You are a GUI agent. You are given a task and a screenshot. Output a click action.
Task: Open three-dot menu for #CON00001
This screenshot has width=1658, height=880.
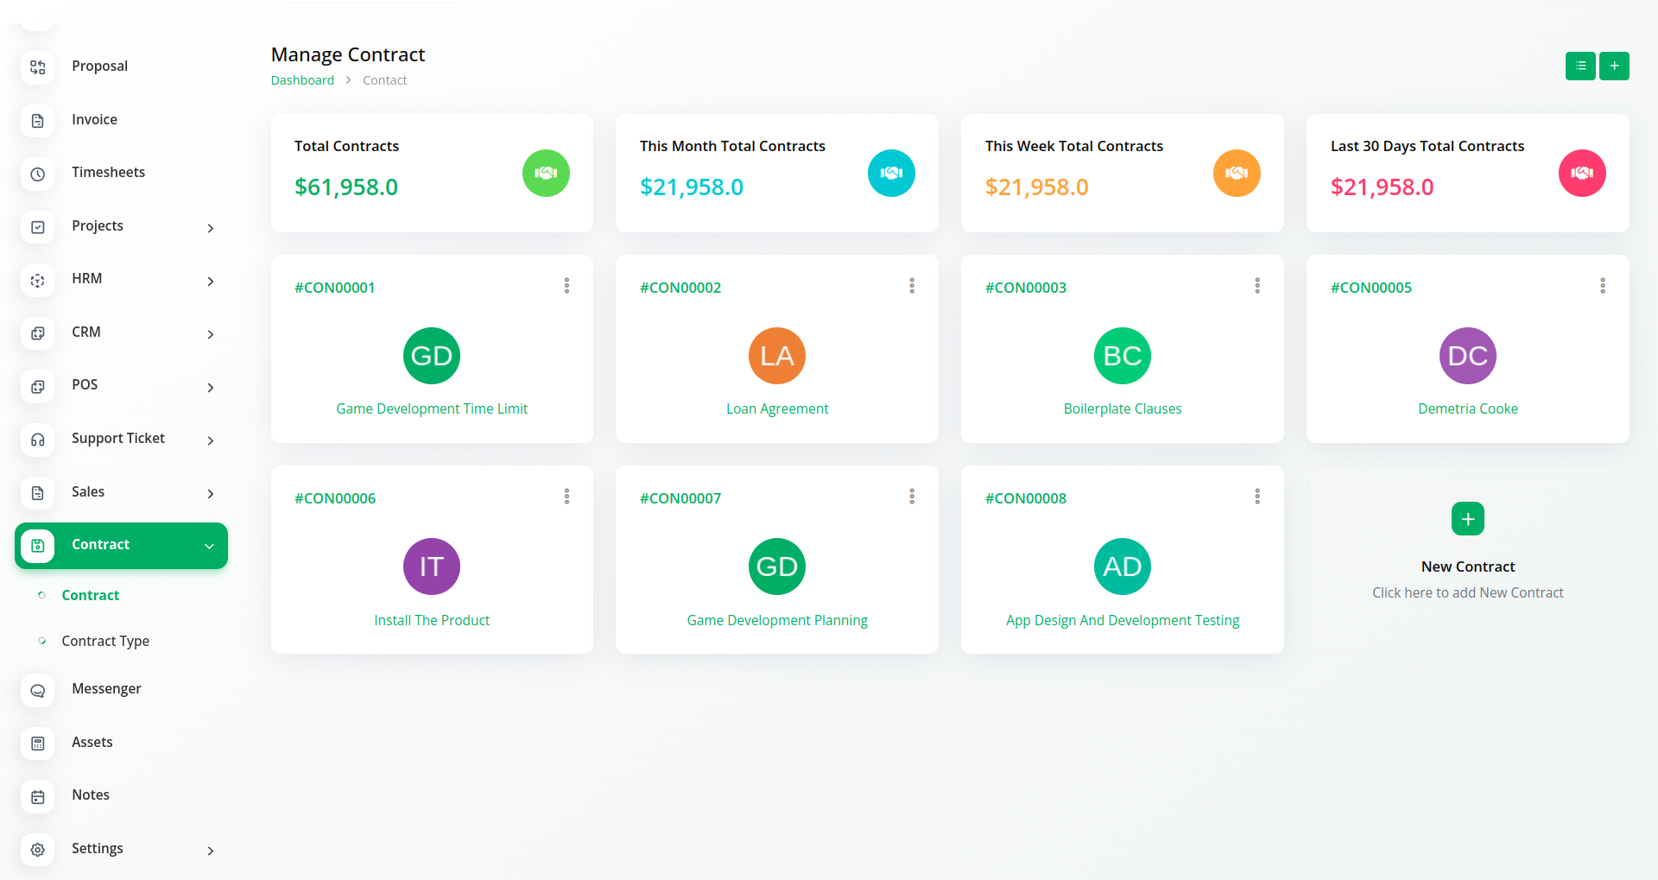(x=566, y=286)
